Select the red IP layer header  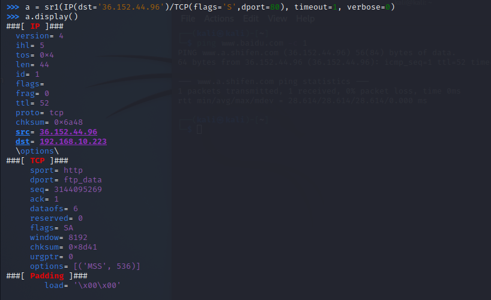point(35,26)
